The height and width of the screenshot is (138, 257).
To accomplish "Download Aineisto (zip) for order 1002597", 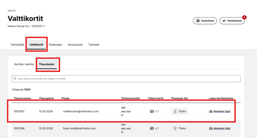I will (x=222, y=111).
